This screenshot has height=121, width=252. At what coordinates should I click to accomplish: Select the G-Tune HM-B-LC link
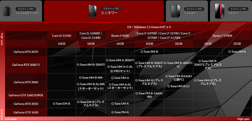point(178,86)
